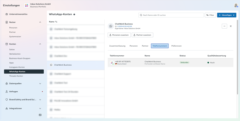Collapse the Nutzer section chevron
The image size is (240, 121).
(x=40, y=22)
